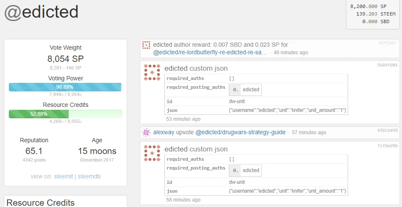Click the virtual label on the author reward
Screen dimensions: 402x207
tap(387, 43)
